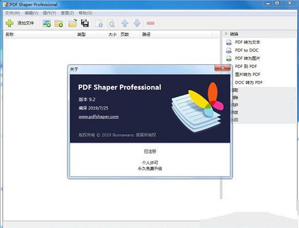299x228 pixels.
Task: Click the add folder toolbar icon
Action: 59,23
